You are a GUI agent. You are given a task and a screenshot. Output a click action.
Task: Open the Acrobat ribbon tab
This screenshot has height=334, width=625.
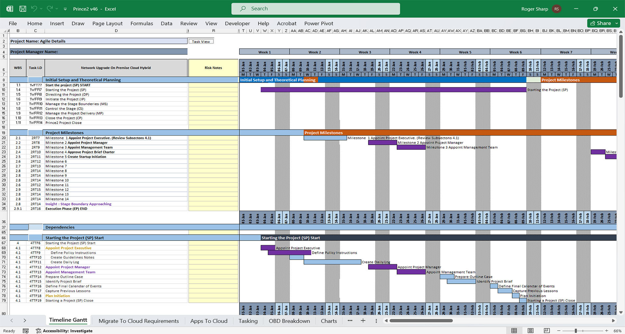287,23
